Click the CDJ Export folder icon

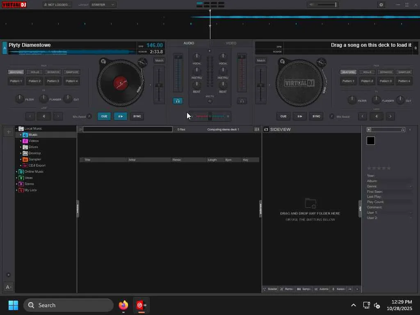coord(25,166)
